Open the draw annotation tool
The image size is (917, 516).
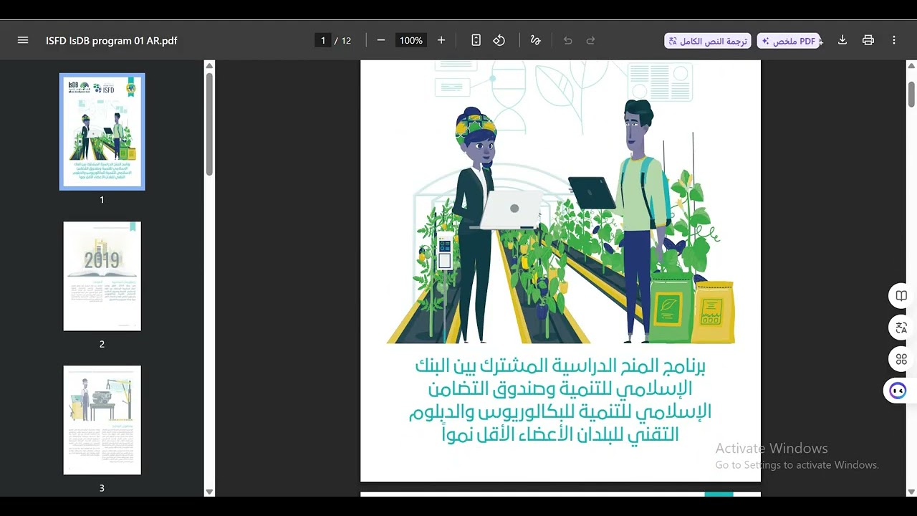[x=535, y=40]
